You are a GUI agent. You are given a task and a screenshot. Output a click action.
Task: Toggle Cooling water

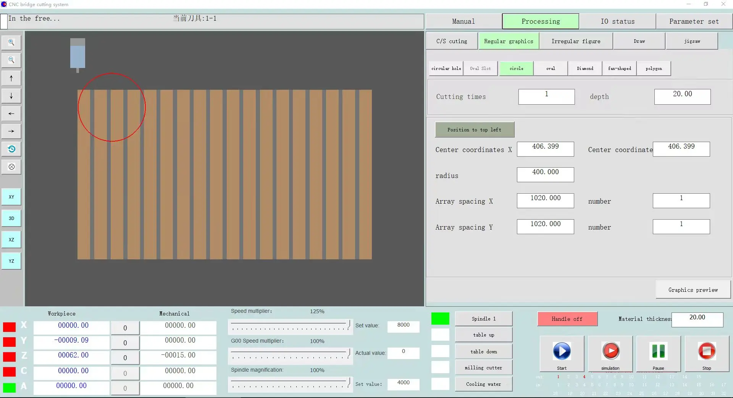click(483, 384)
